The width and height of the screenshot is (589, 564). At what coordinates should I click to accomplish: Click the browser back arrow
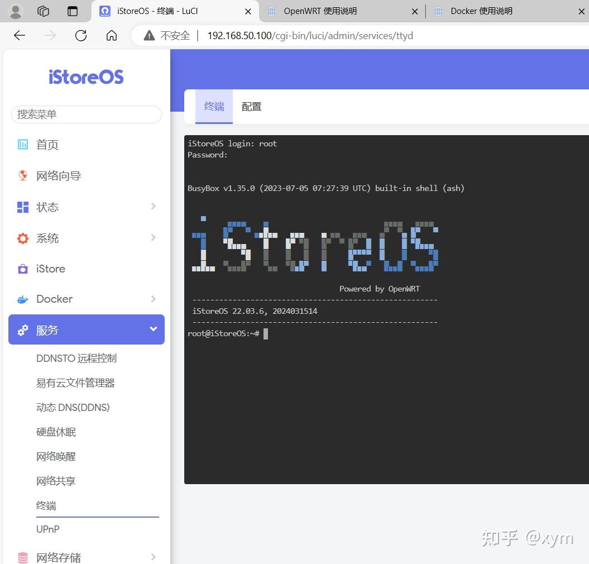click(19, 35)
